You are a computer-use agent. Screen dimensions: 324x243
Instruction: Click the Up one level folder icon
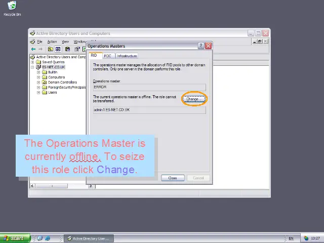(50, 49)
